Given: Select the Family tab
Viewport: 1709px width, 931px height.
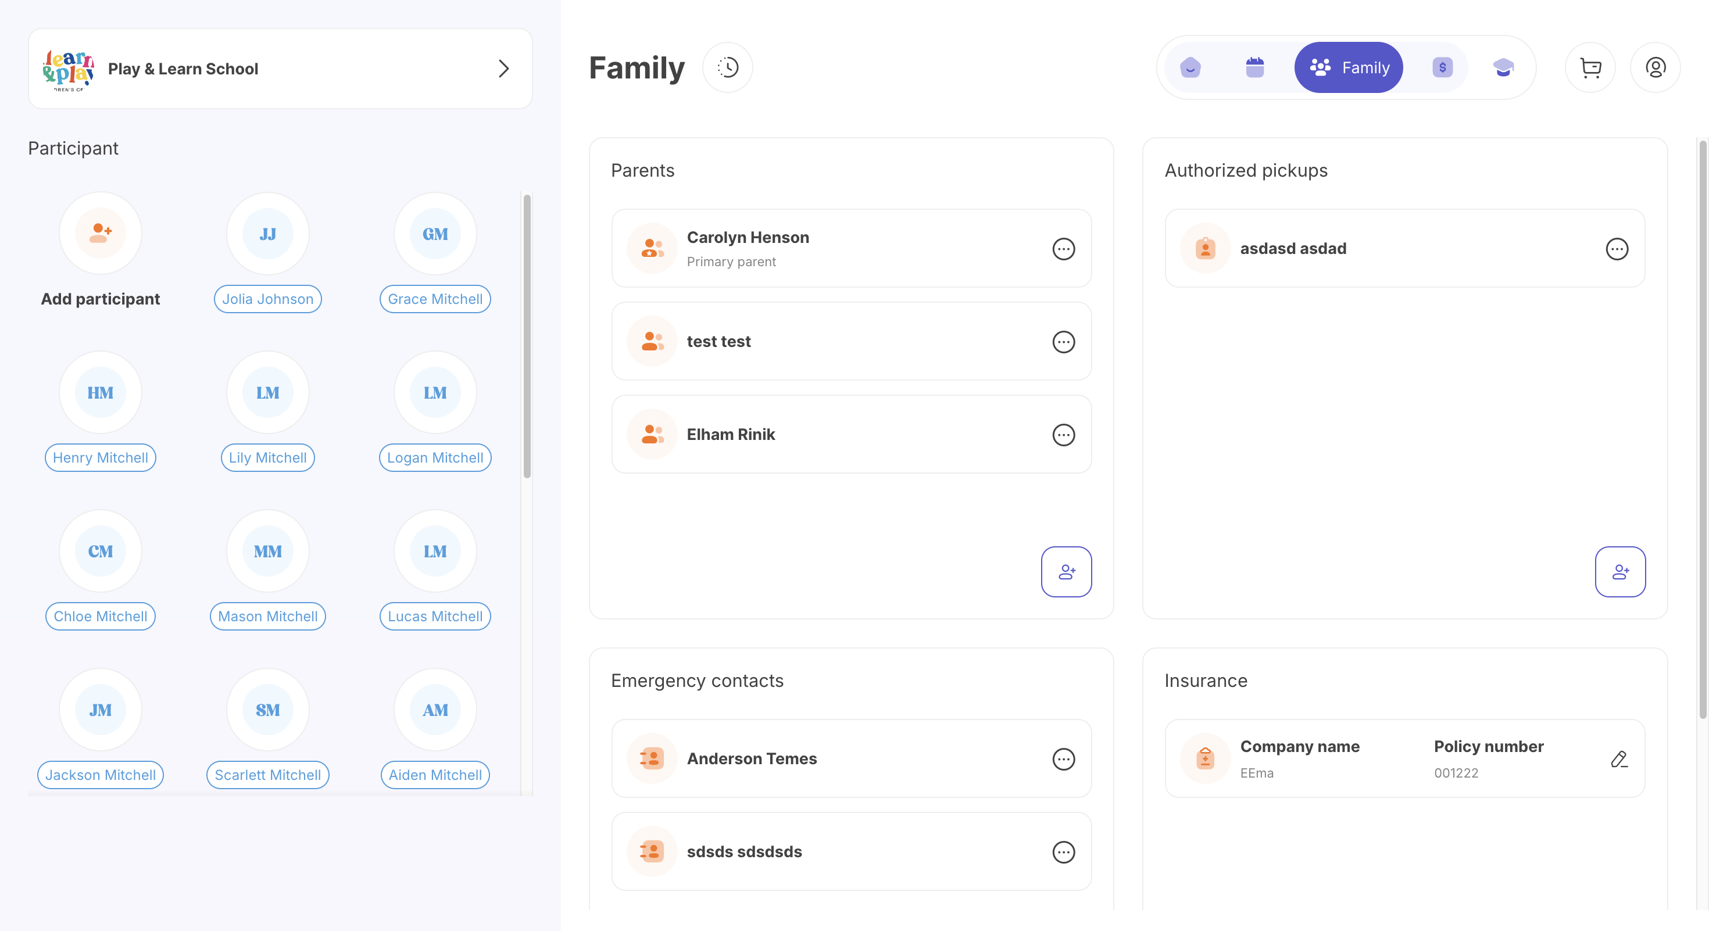Looking at the screenshot, I should point(1348,67).
